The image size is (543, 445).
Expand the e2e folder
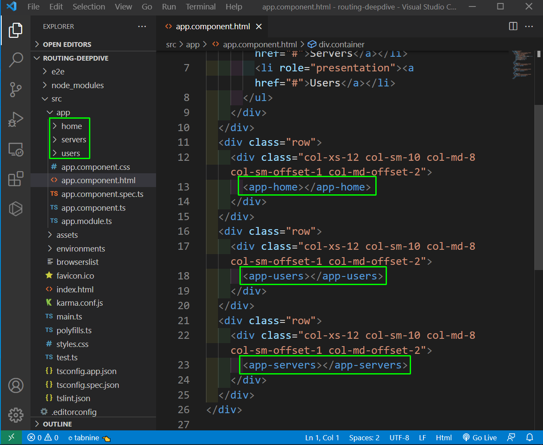tap(93, 71)
